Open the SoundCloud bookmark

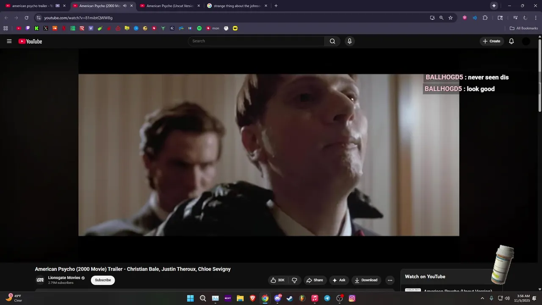[55, 28]
